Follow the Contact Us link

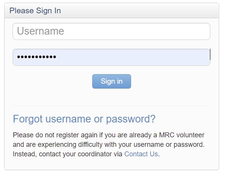pos(141,154)
